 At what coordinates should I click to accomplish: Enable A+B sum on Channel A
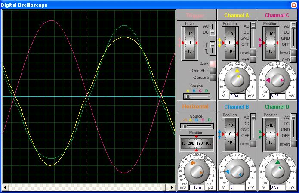point(253,60)
